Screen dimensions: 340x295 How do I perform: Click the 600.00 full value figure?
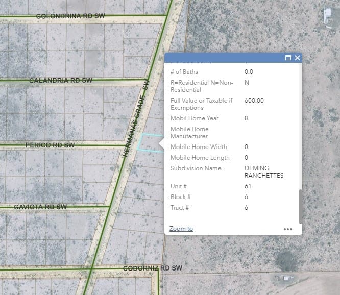point(254,101)
